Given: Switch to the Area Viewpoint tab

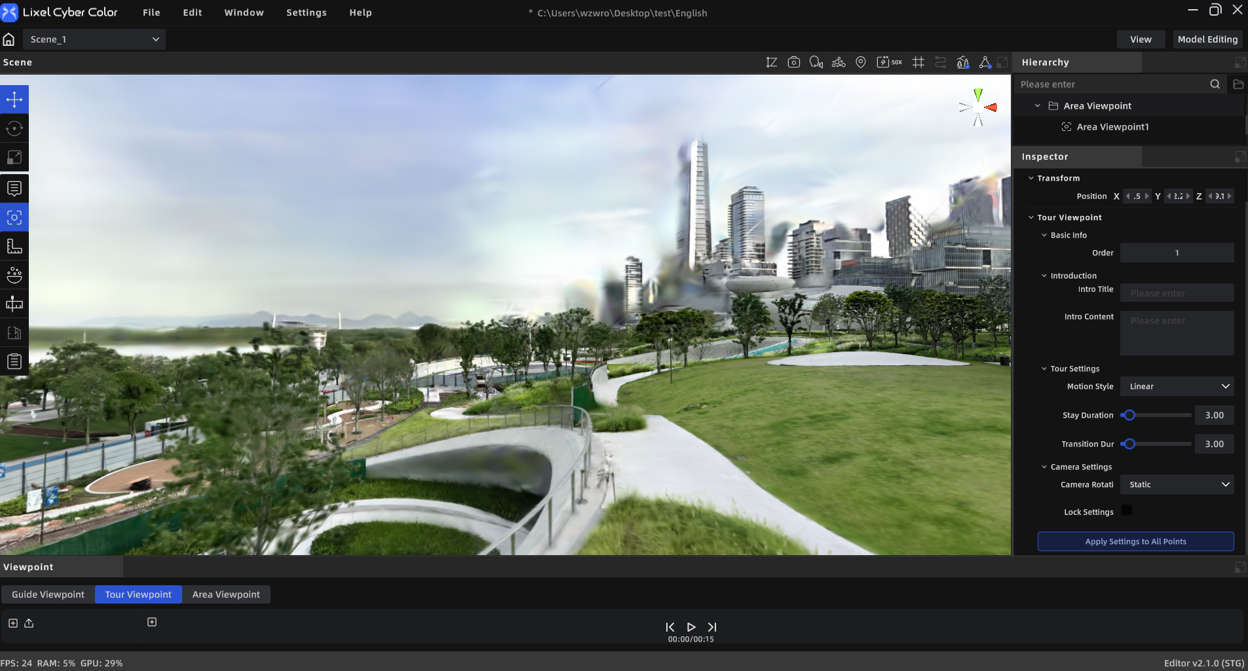Looking at the screenshot, I should [226, 594].
